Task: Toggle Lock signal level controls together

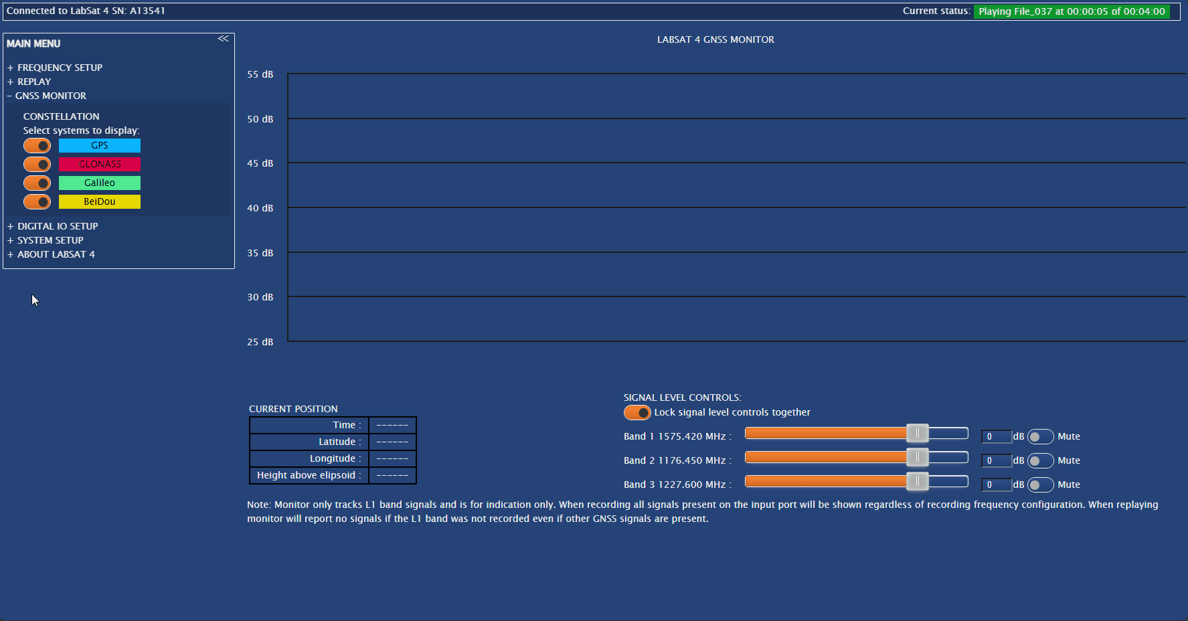Action: pyautogui.click(x=637, y=412)
